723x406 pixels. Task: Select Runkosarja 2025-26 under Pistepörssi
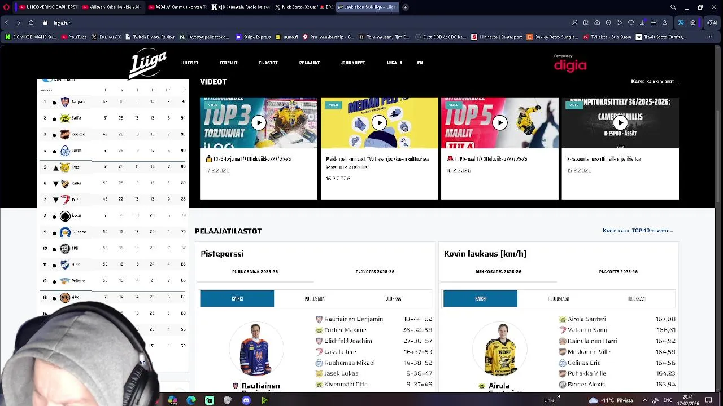point(255,272)
